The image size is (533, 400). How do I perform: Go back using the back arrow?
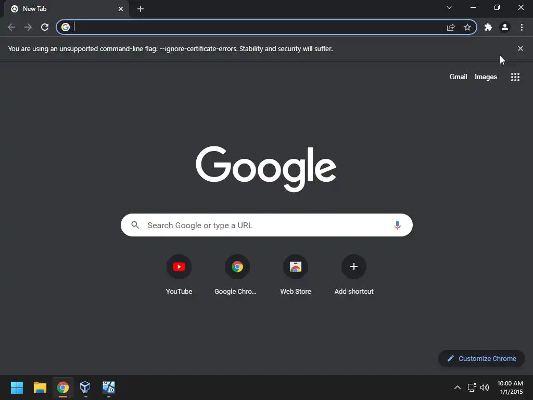pyautogui.click(x=11, y=27)
